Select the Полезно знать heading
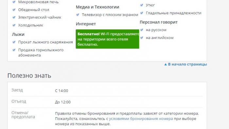The width and height of the screenshot is (229, 129). point(29,76)
